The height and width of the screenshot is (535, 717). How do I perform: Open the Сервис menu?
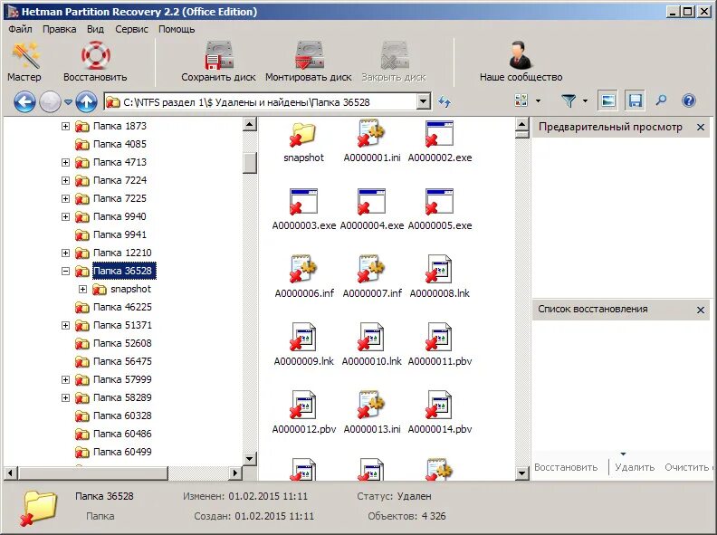pos(131,29)
